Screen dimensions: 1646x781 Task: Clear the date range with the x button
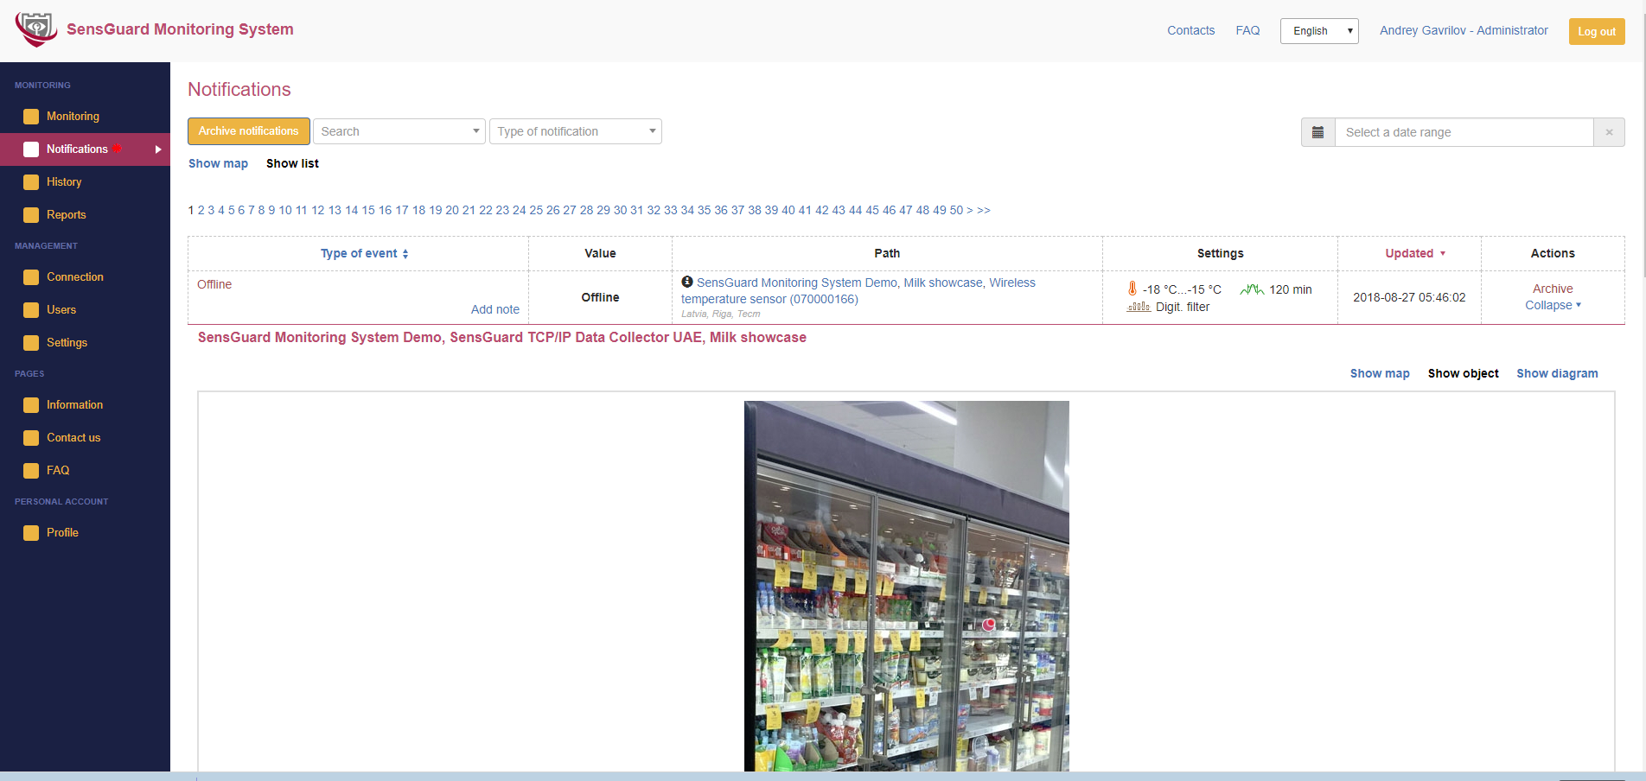1609,132
